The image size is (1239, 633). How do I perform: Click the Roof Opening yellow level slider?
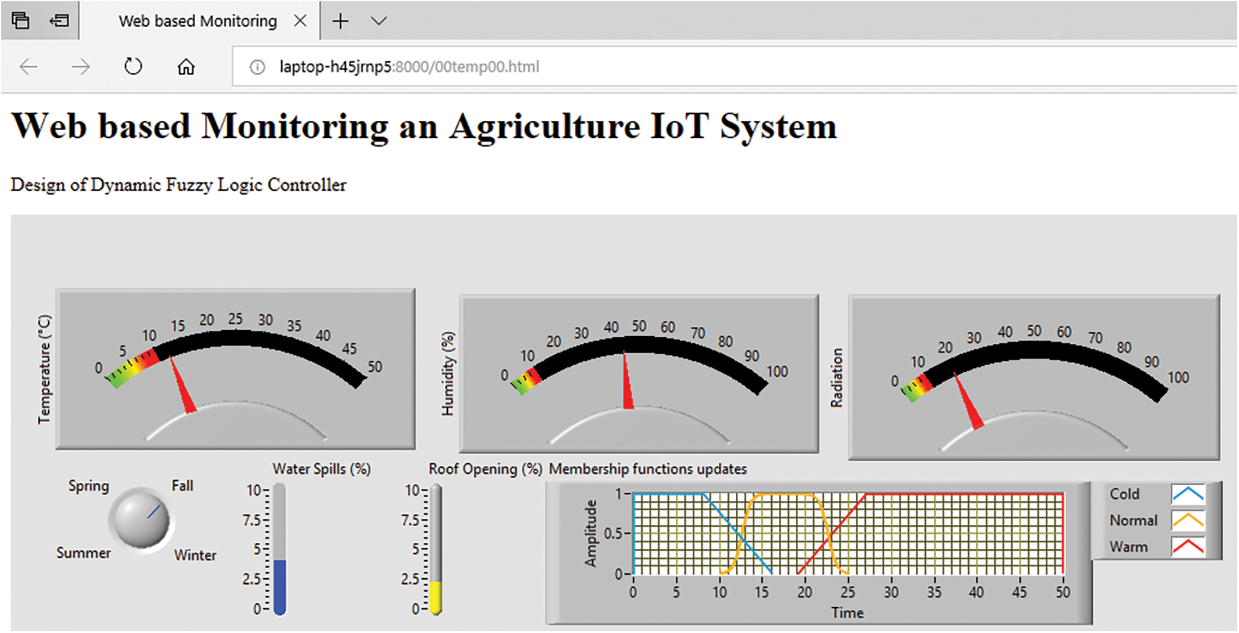pyautogui.click(x=436, y=596)
